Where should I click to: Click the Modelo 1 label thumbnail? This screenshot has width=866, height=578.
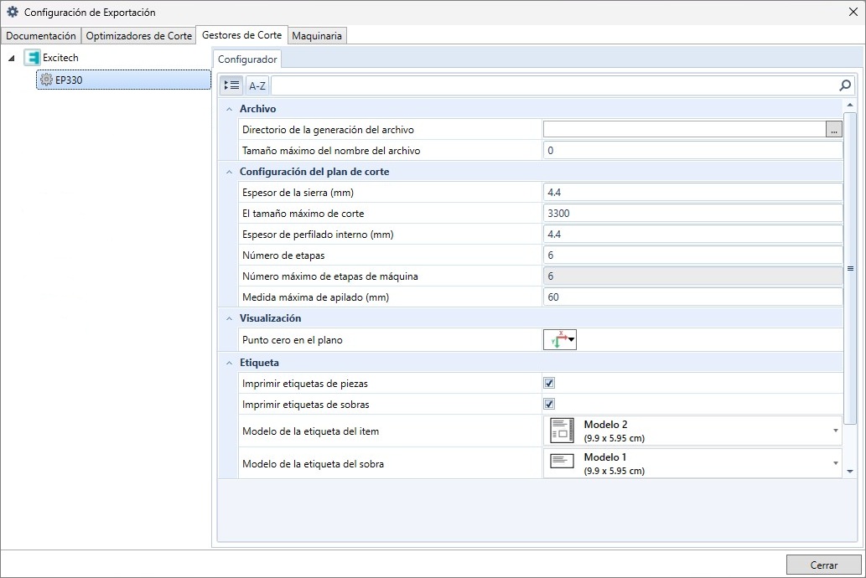563,462
